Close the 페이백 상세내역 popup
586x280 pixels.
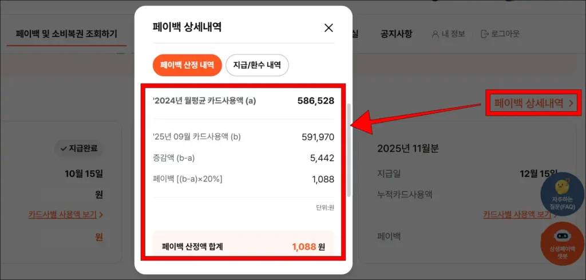tap(328, 27)
